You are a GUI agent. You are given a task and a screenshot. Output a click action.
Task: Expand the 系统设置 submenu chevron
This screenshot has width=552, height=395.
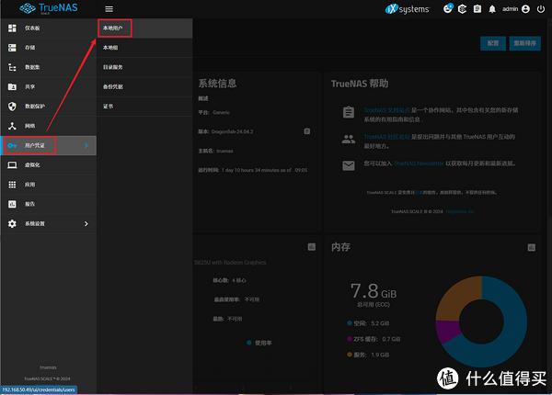coord(86,224)
